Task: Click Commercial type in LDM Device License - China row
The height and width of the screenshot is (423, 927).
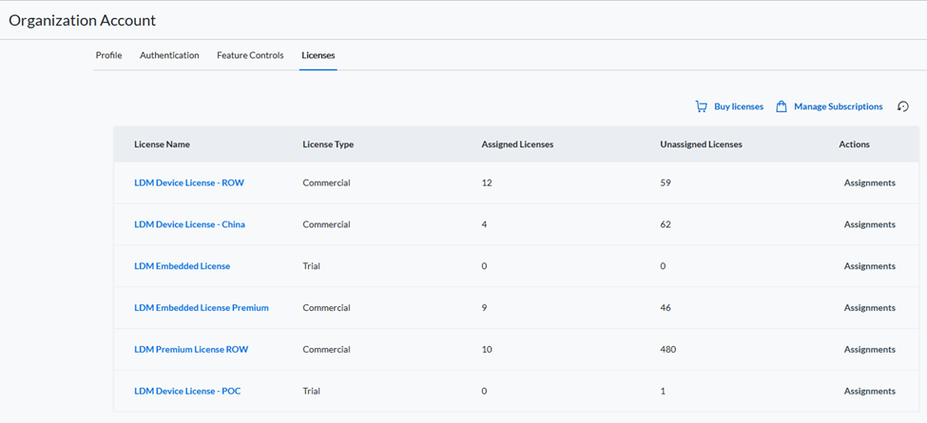Action: tap(326, 224)
